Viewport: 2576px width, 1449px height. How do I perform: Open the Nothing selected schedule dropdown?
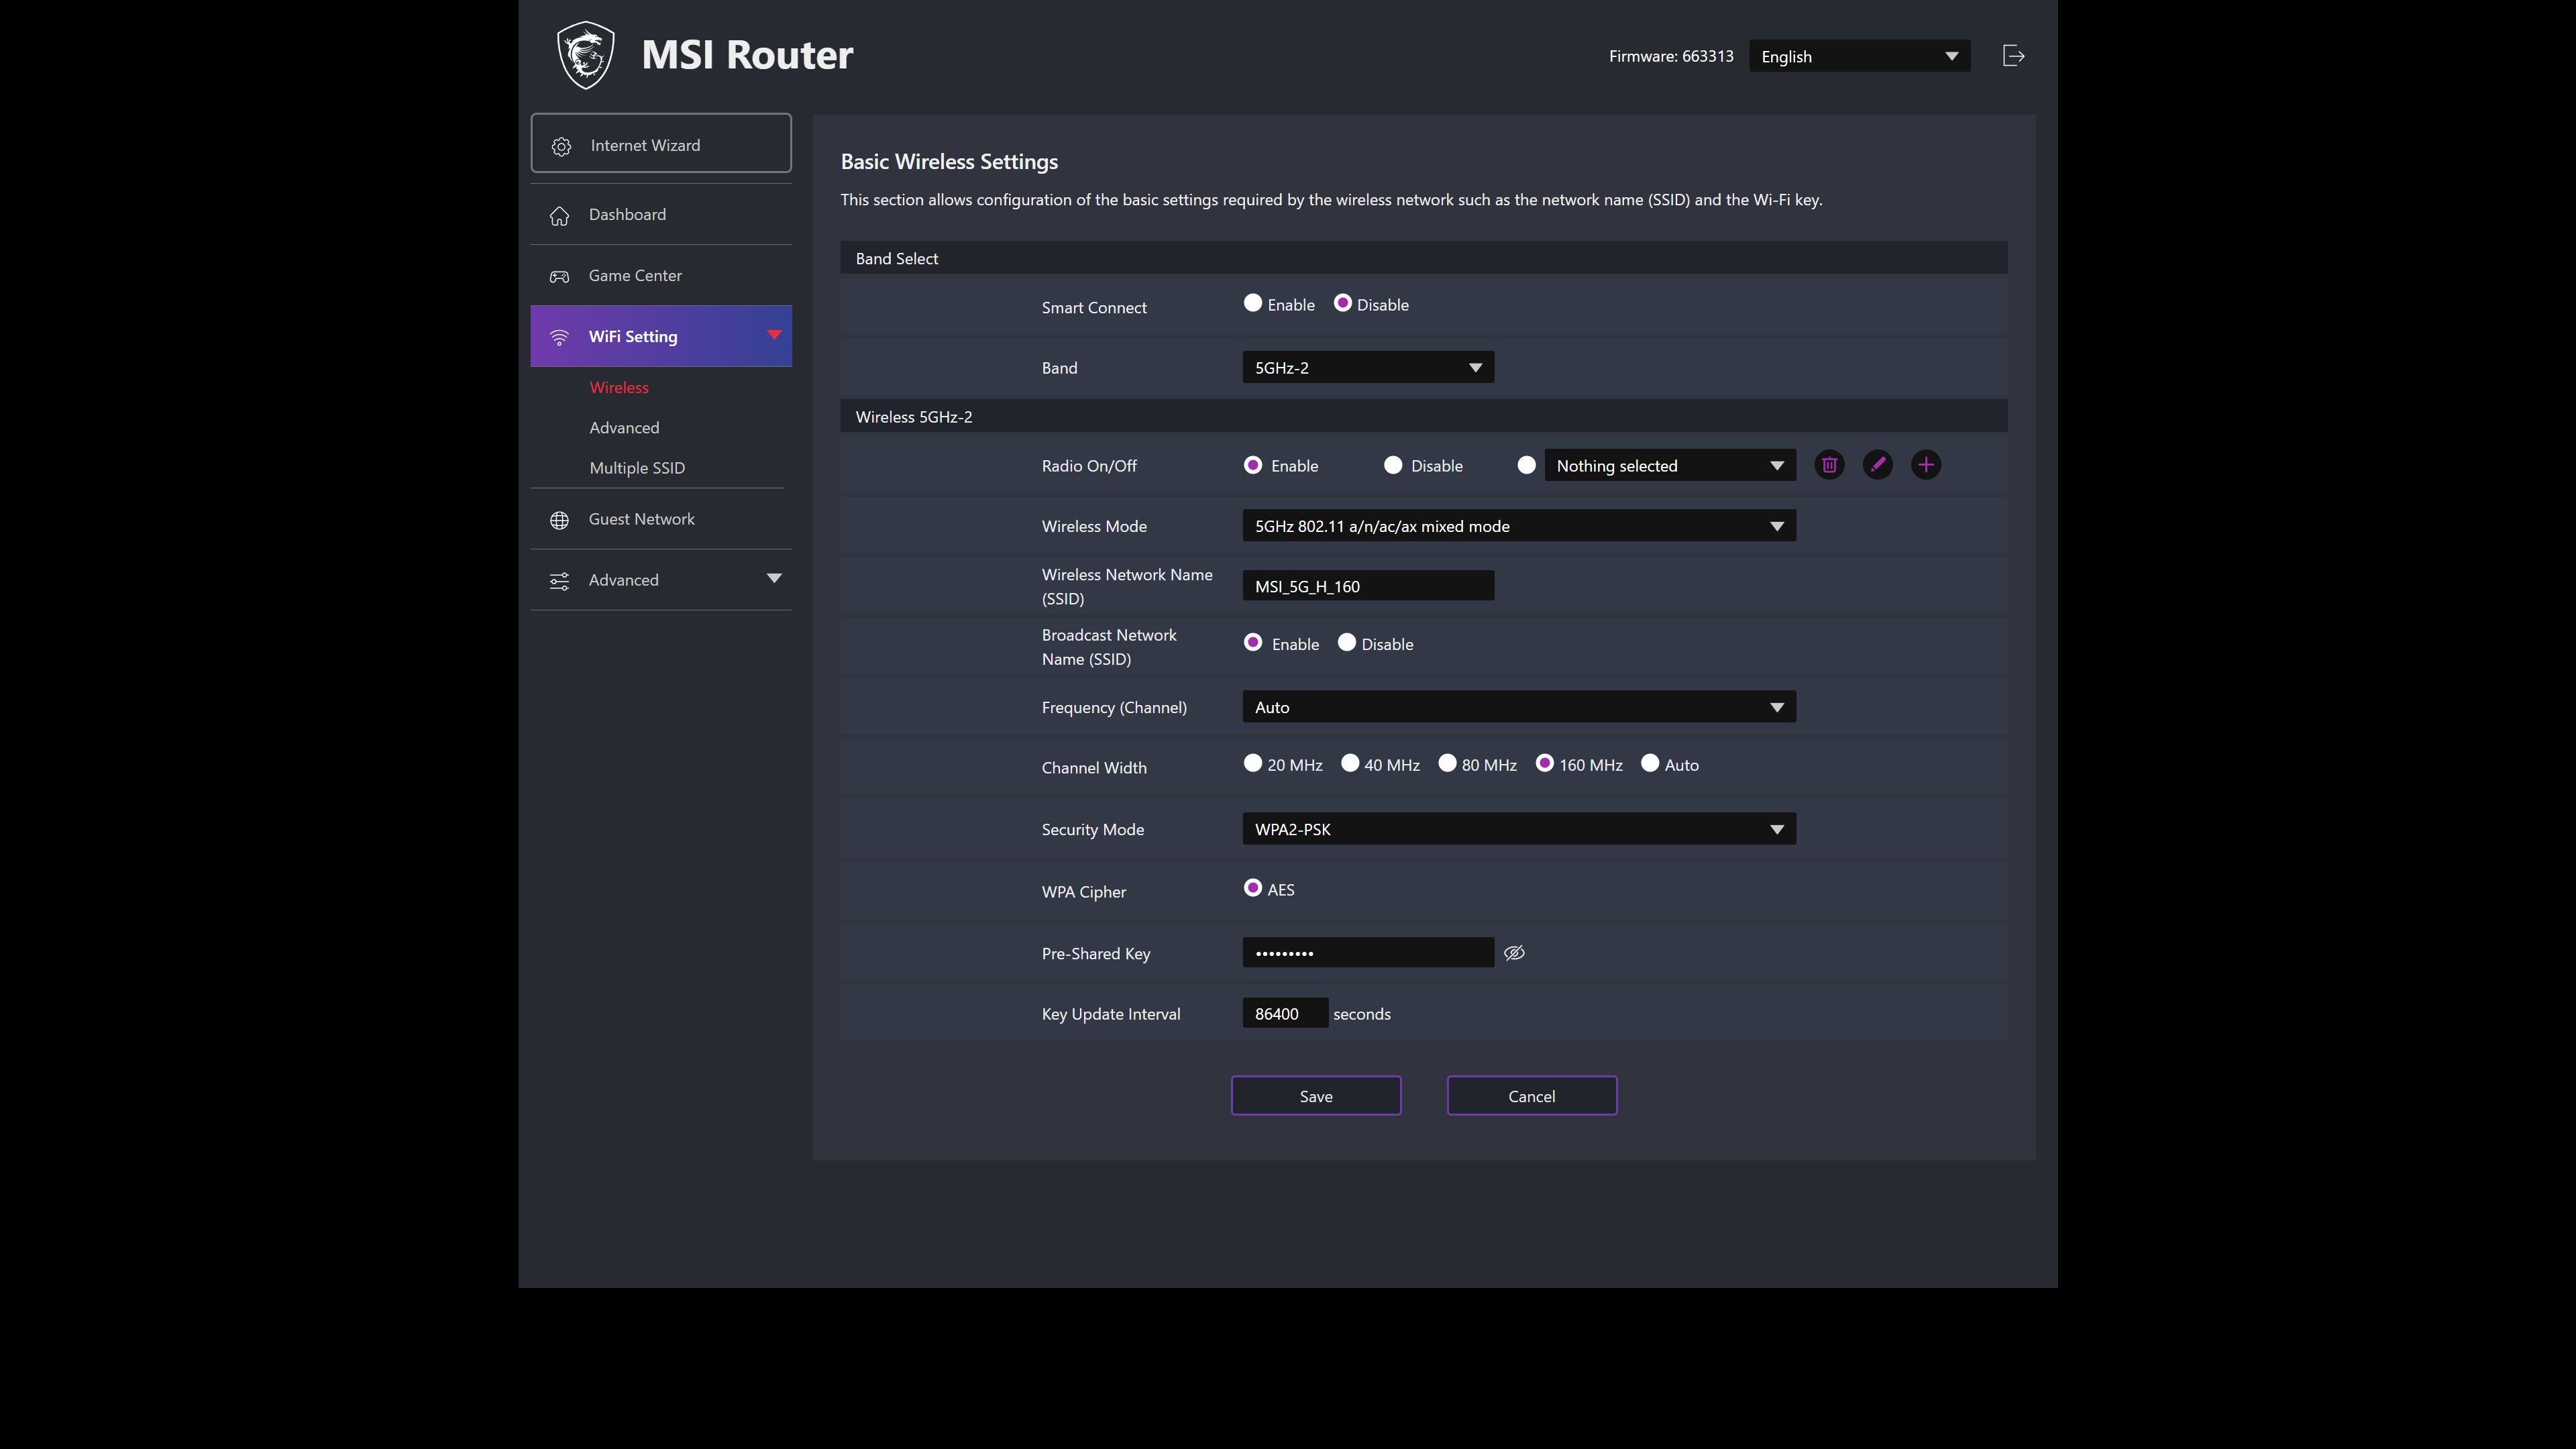[x=1670, y=465]
